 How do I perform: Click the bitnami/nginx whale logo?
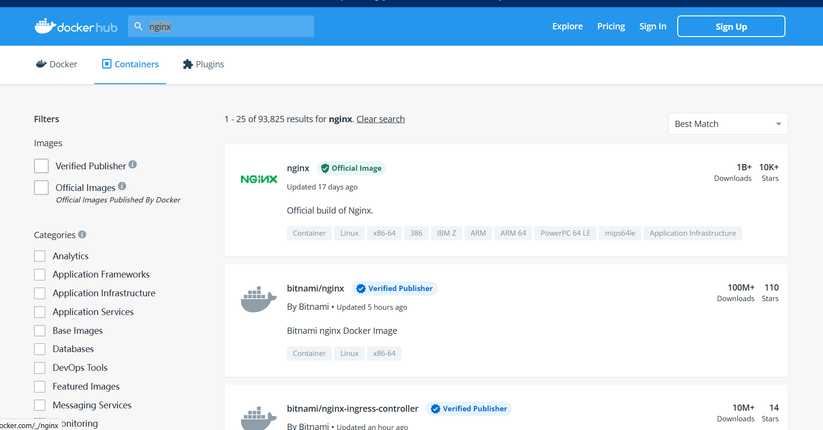259,299
